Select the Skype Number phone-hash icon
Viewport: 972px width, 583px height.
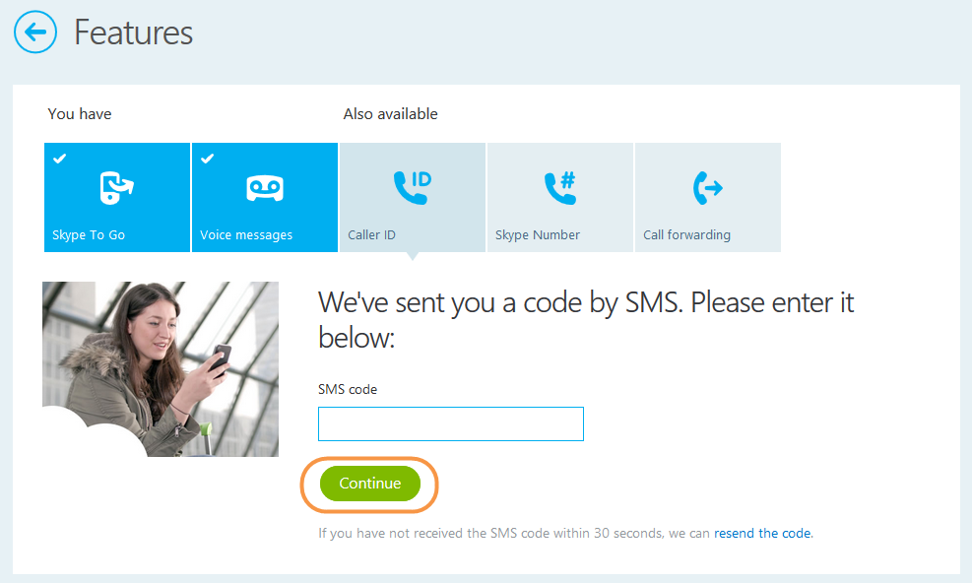[559, 188]
